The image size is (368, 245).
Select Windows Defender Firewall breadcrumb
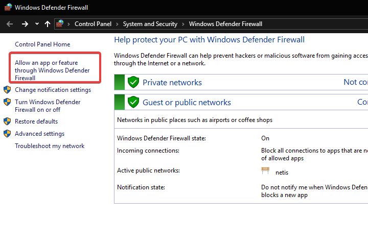tap(225, 24)
